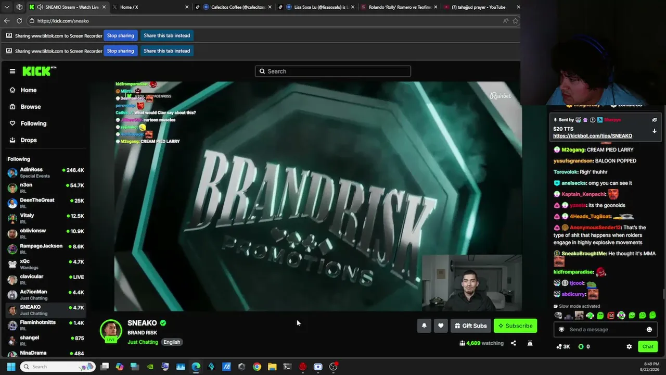Click the troll face quick emote
This screenshot has height=375, width=666.
coord(558,316)
